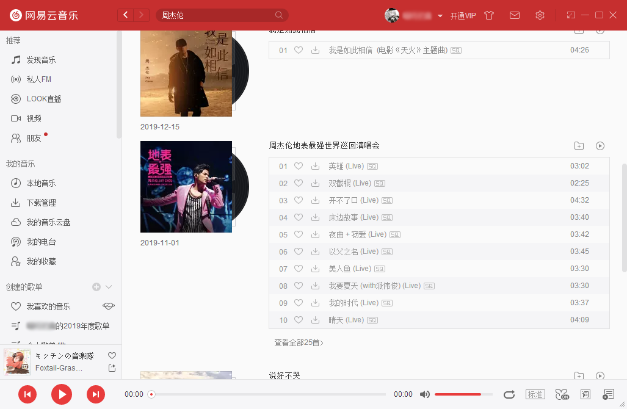Open the skin theme shirt icon

pos(489,15)
